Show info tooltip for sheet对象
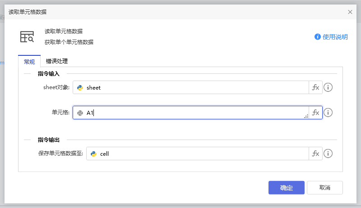This screenshot has width=361, height=208. pyautogui.click(x=329, y=87)
